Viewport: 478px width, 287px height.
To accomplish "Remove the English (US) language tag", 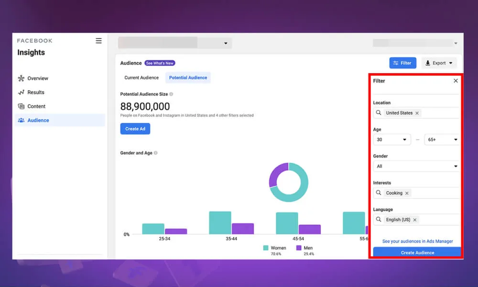I will point(415,220).
